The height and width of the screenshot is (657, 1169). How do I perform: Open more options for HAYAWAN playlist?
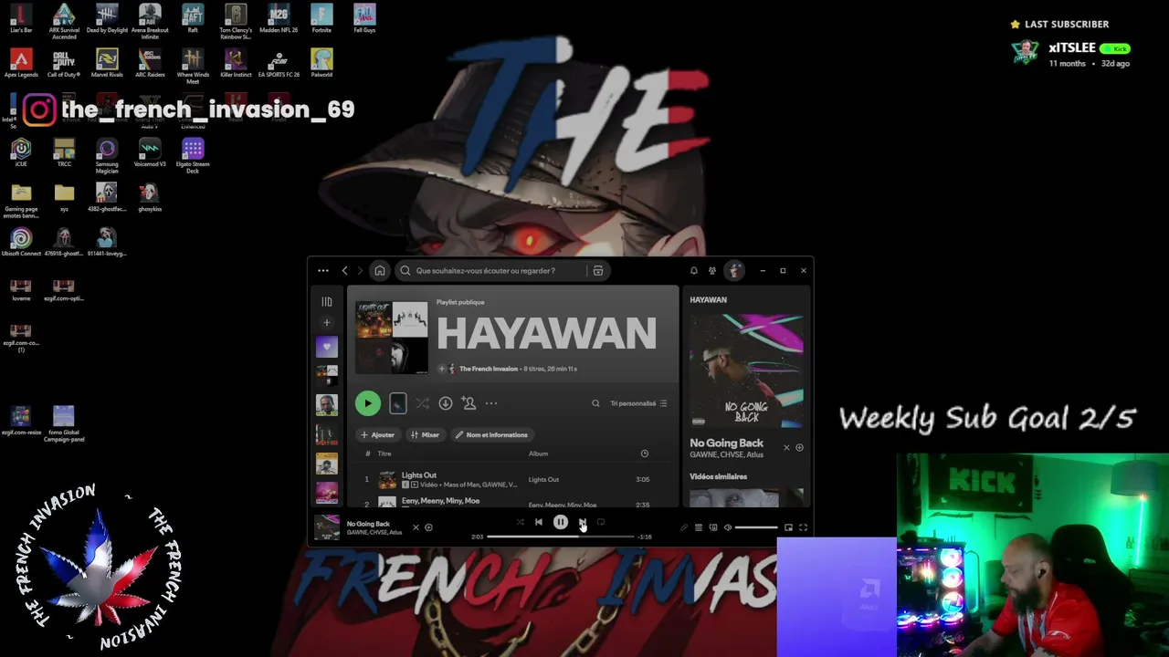491,403
